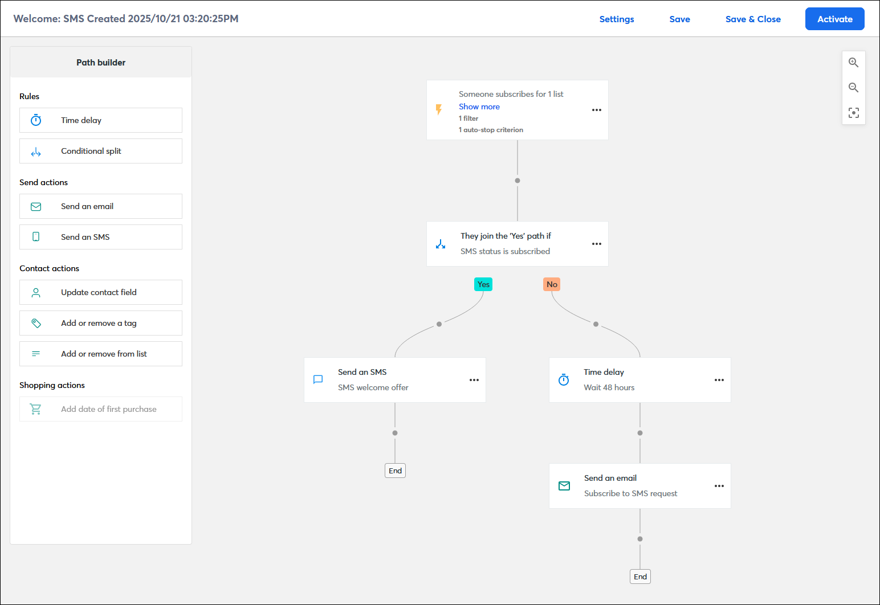Click the green Yes branch label
Screen dimensions: 880x605
pos(483,284)
